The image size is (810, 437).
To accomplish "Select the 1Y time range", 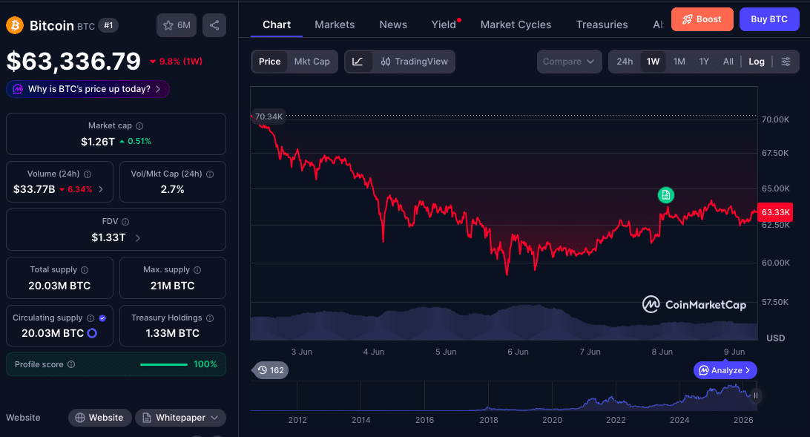I will point(704,62).
